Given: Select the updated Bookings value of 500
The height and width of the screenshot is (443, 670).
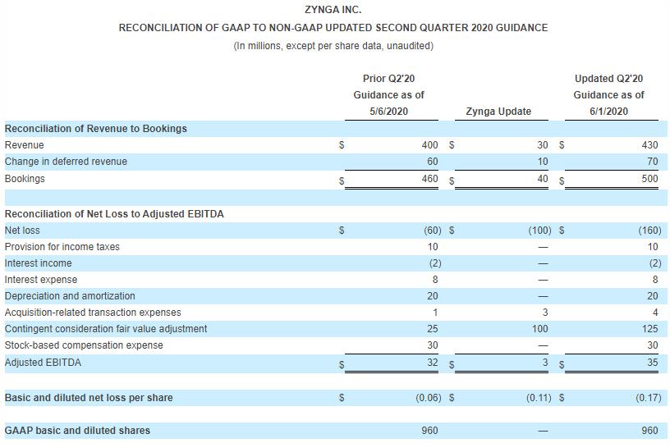Looking at the screenshot, I should (x=649, y=179).
